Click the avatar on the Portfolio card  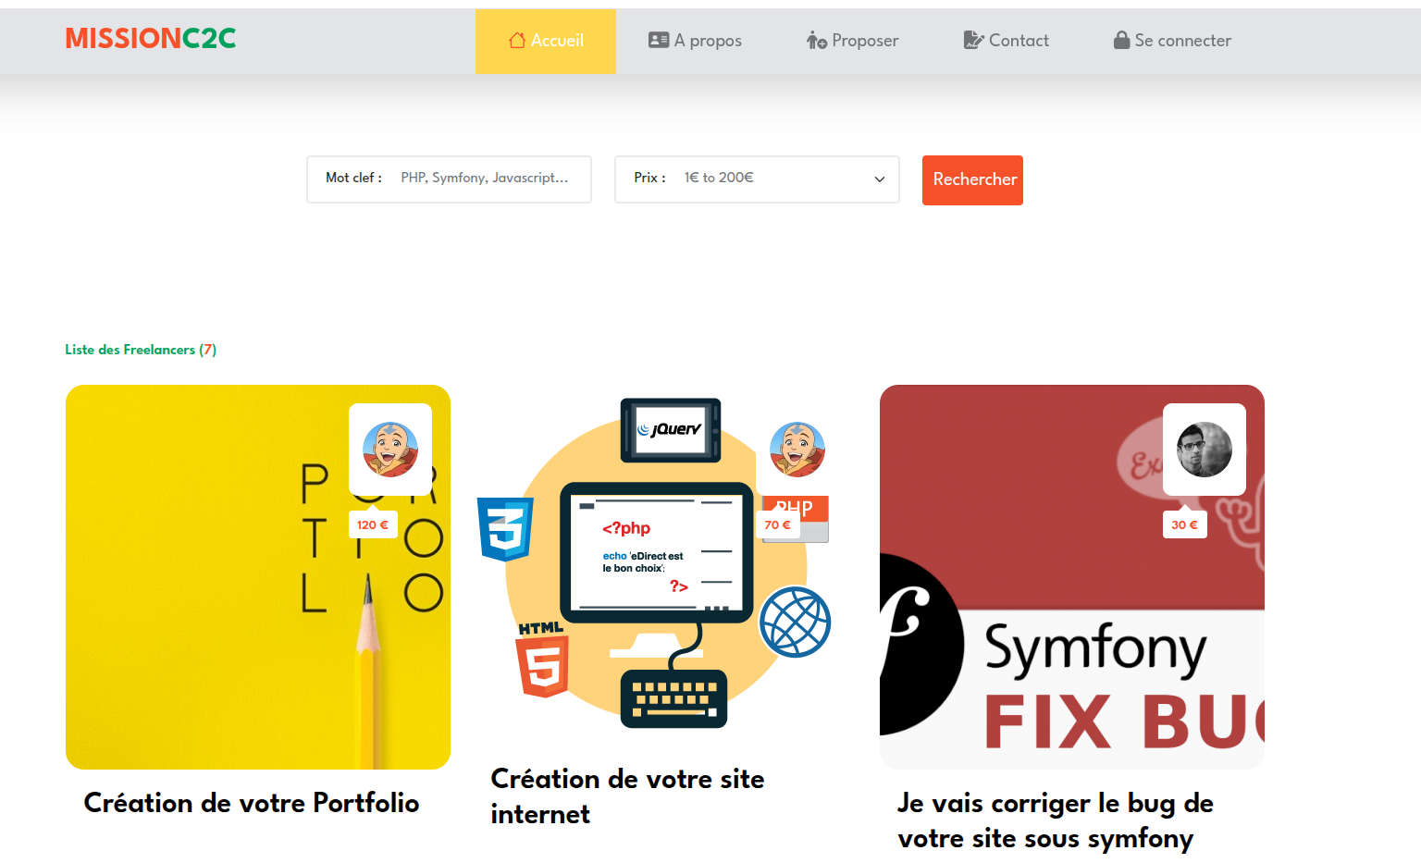click(x=390, y=450)
